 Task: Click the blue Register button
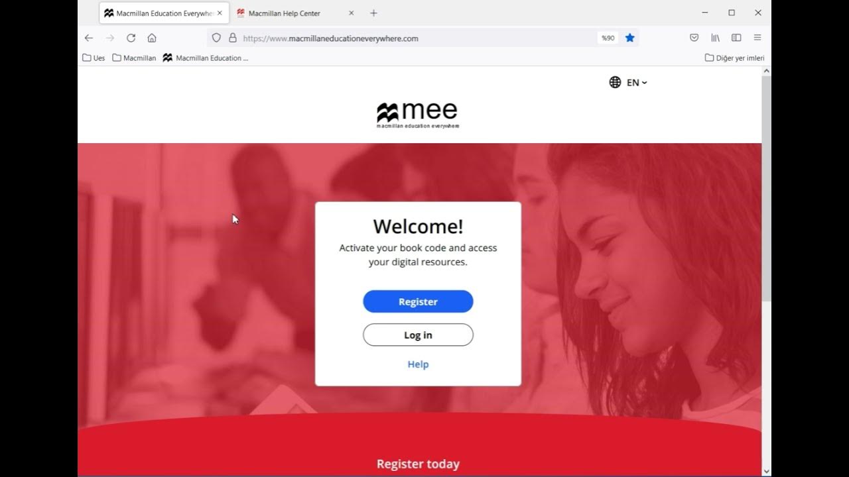click(418, 301)
